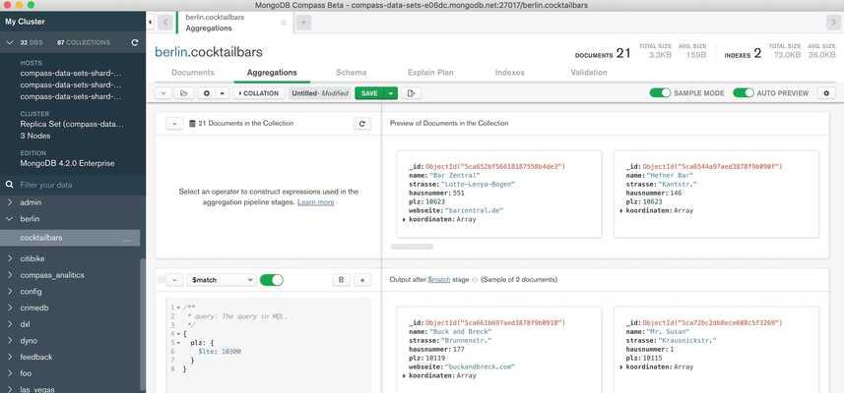
Task: Open more options for cocktailbars collection
Action: tap(128, 238)
